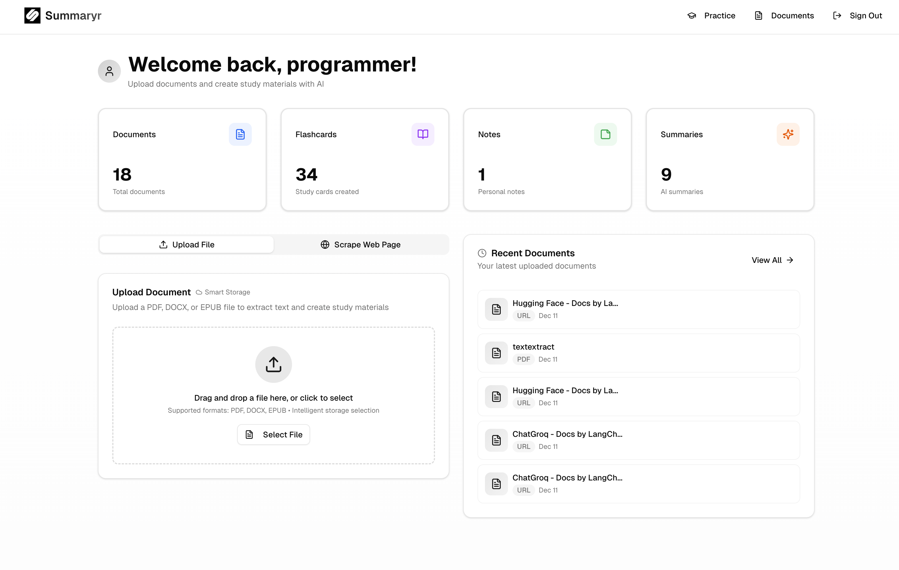Click the orange Summaries sparkle icon
This screenshot has width=899, height=570.
tap(788, 134)
